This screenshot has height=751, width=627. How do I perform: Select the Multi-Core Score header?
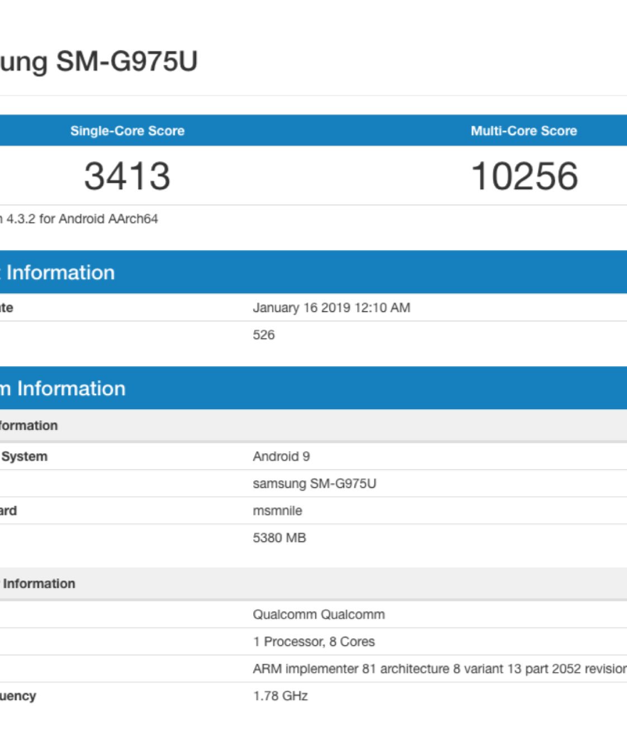(x=523, y=131)
